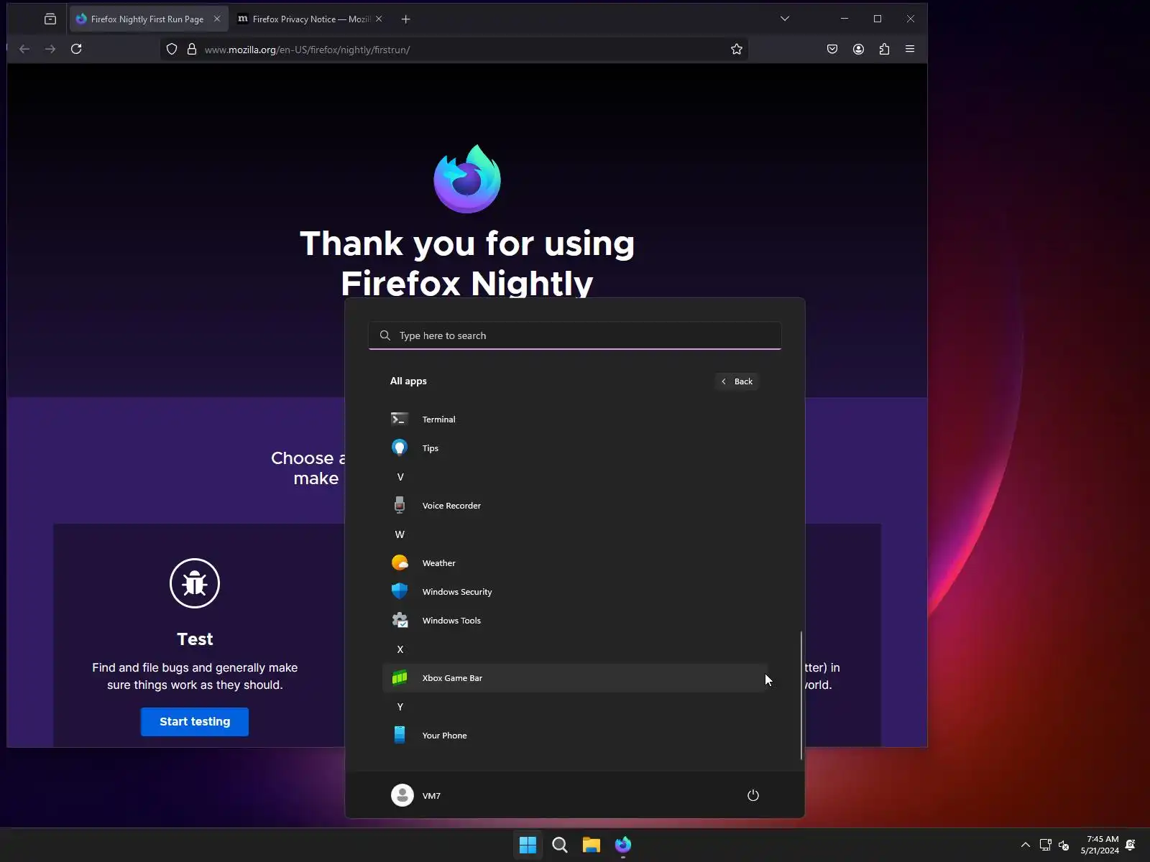
Task: Open Firefox application hamburger menu
Action: tap(910, 49)
